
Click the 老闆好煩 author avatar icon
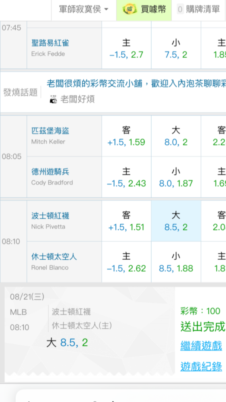click(53, 99)
